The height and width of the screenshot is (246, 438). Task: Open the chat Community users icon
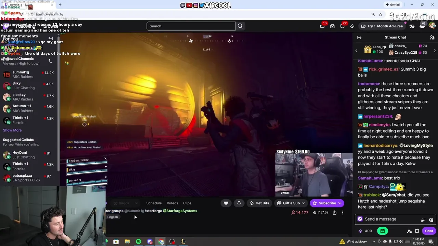[x=432, y=38]
